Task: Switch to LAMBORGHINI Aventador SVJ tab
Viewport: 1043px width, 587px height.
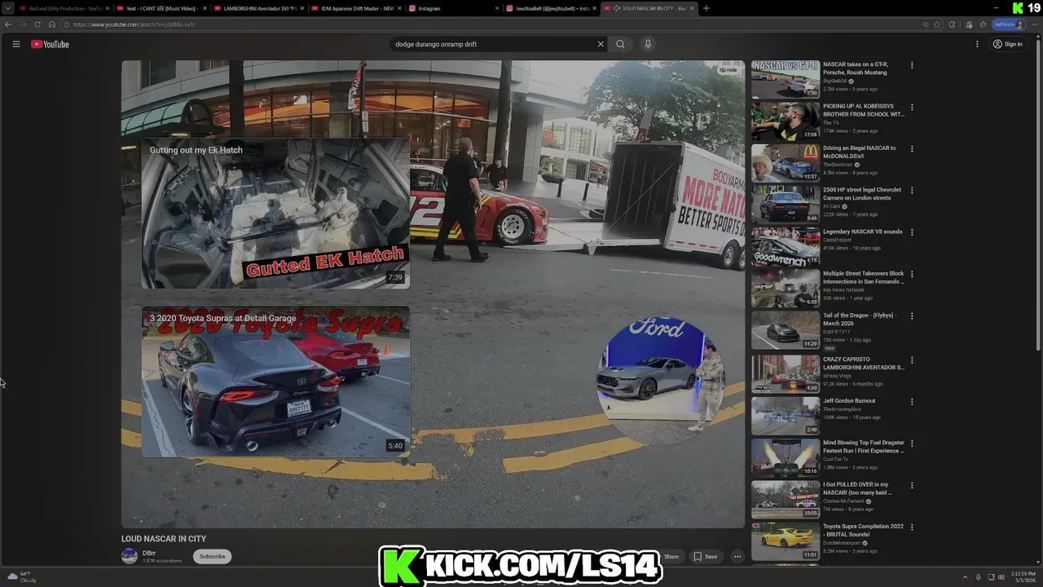Action: 257,8
